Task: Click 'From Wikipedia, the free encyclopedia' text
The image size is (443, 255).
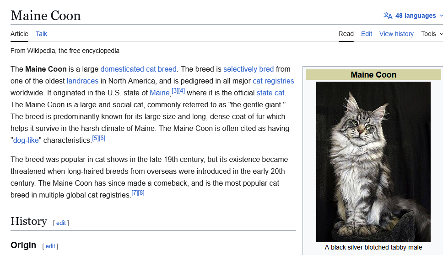Action: point(65,51)
